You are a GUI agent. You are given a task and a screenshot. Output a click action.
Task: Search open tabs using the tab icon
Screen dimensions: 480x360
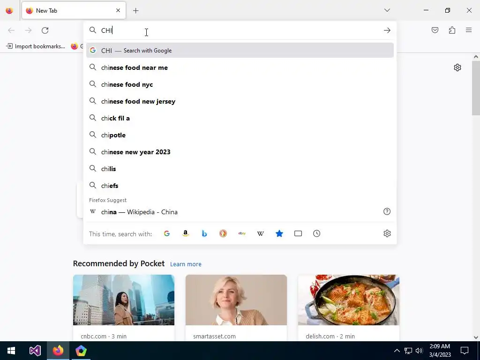pos(298,233)
